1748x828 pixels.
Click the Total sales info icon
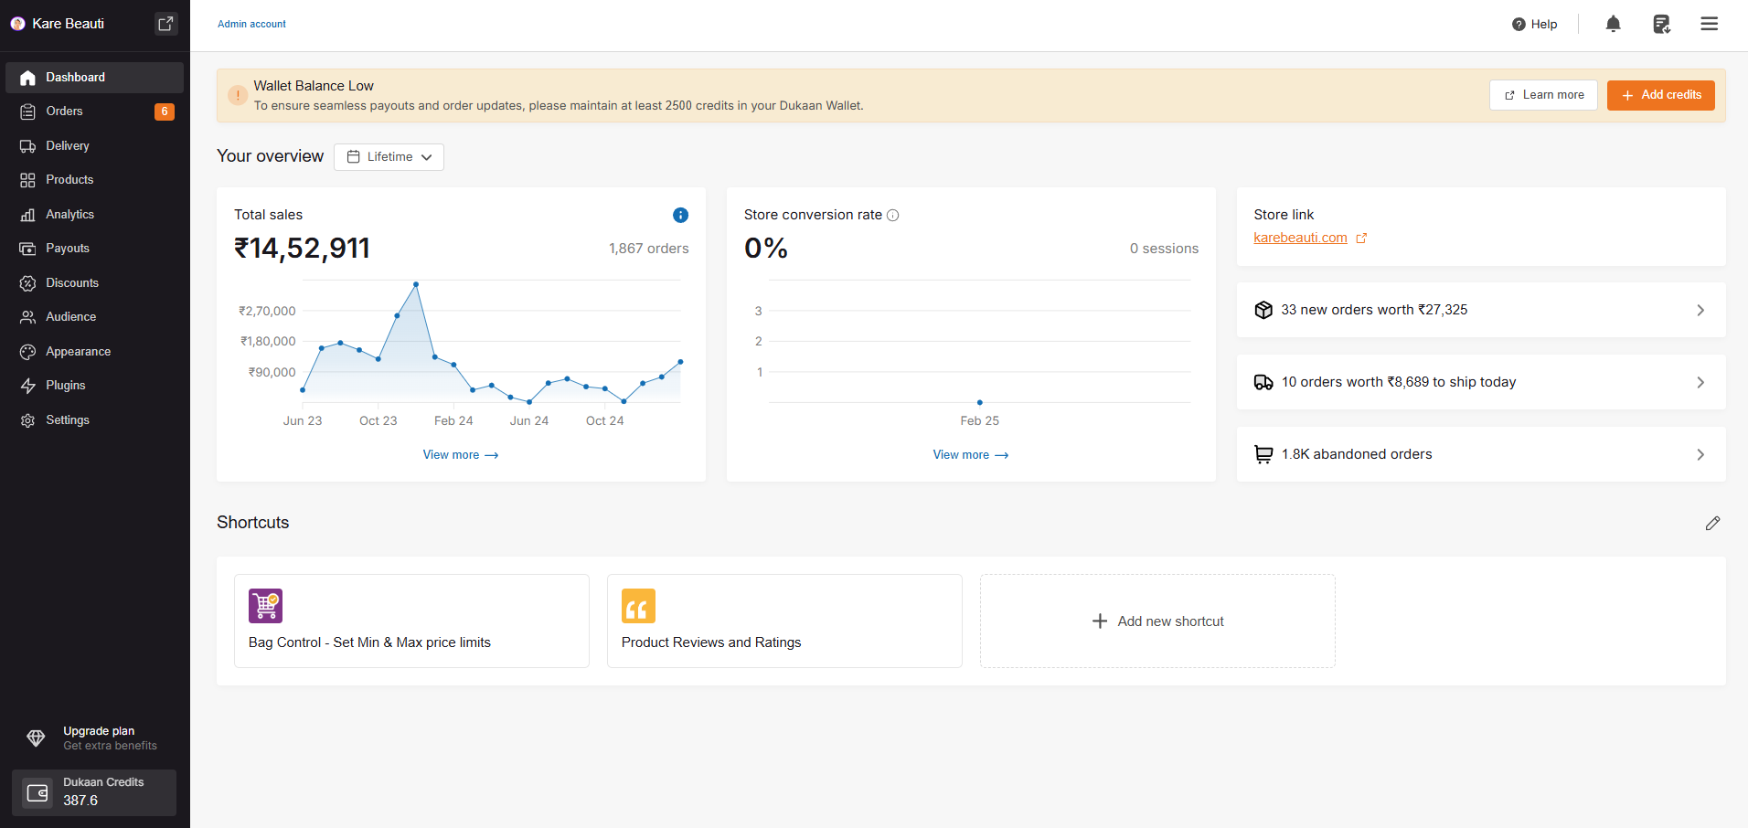pyautogui.click(x=680, y=215)
